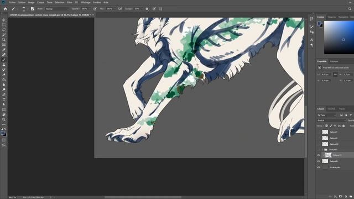Select the Hand tool

4,114
